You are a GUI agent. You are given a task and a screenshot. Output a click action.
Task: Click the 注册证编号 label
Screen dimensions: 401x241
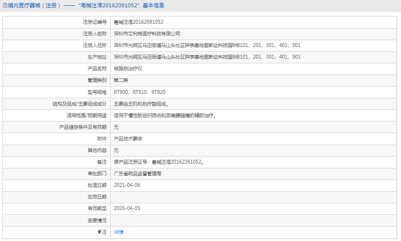coord(95,22)
